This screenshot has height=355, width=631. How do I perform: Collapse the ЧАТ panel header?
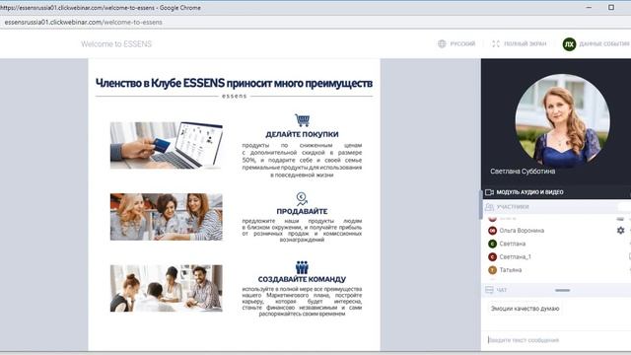pos(556,290)
